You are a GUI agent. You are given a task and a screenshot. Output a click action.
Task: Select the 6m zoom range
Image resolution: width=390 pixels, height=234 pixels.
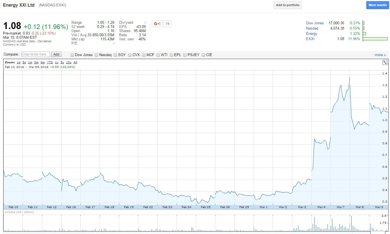(x=43, y=62)
